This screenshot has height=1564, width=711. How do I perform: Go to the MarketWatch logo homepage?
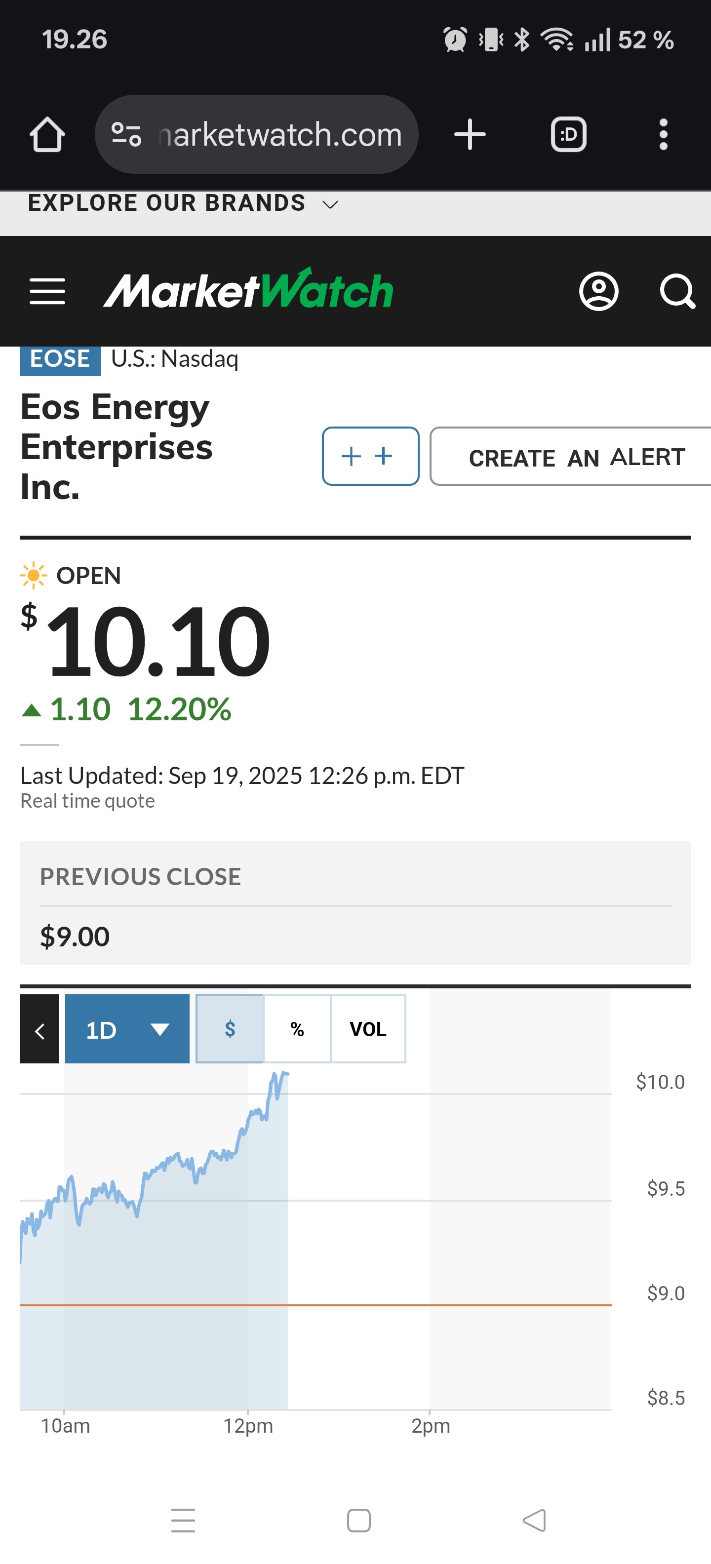[248, 290]
